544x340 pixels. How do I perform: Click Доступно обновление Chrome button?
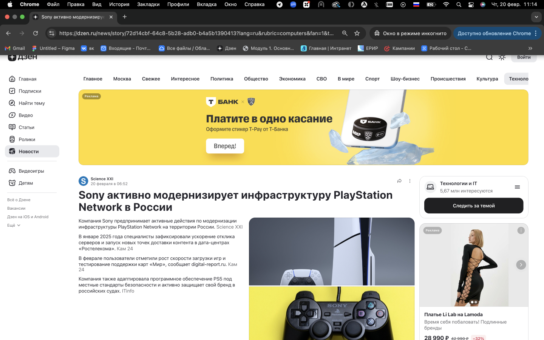click(497, 33)
